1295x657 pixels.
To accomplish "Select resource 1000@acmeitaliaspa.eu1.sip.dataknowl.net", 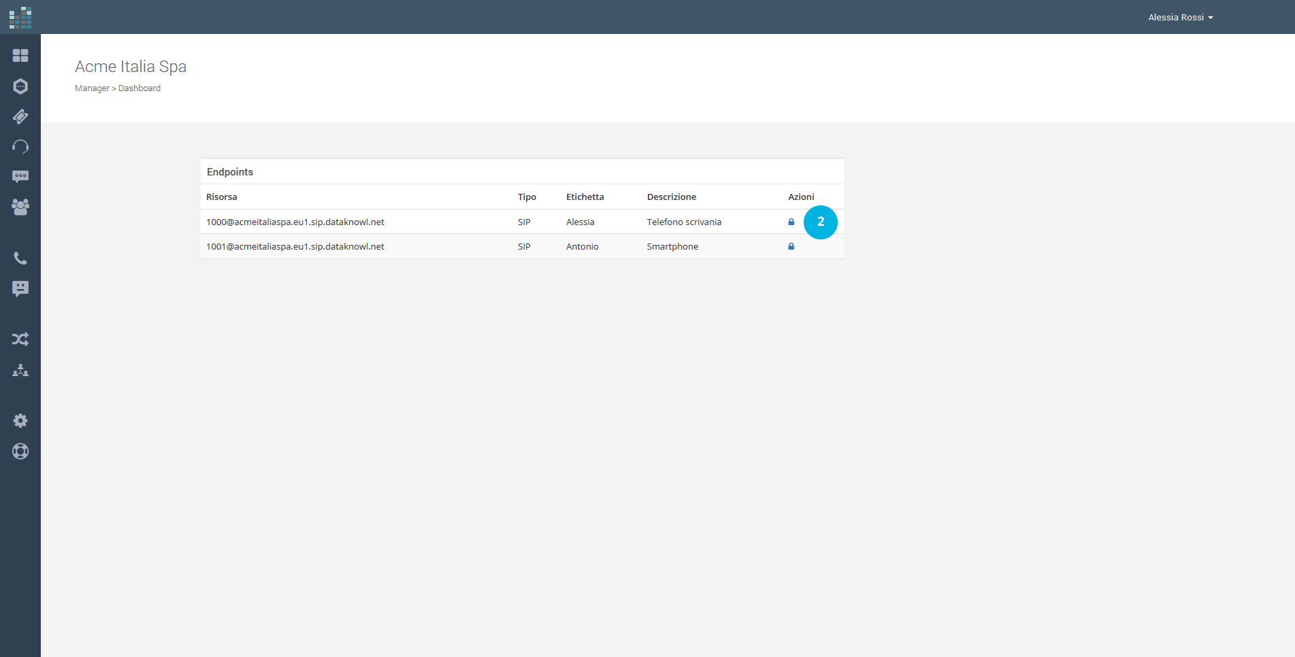I will [x=295, y=222].
